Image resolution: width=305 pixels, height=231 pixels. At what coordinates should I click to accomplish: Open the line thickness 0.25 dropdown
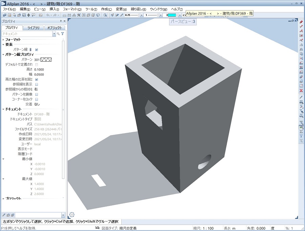(142, 15)
